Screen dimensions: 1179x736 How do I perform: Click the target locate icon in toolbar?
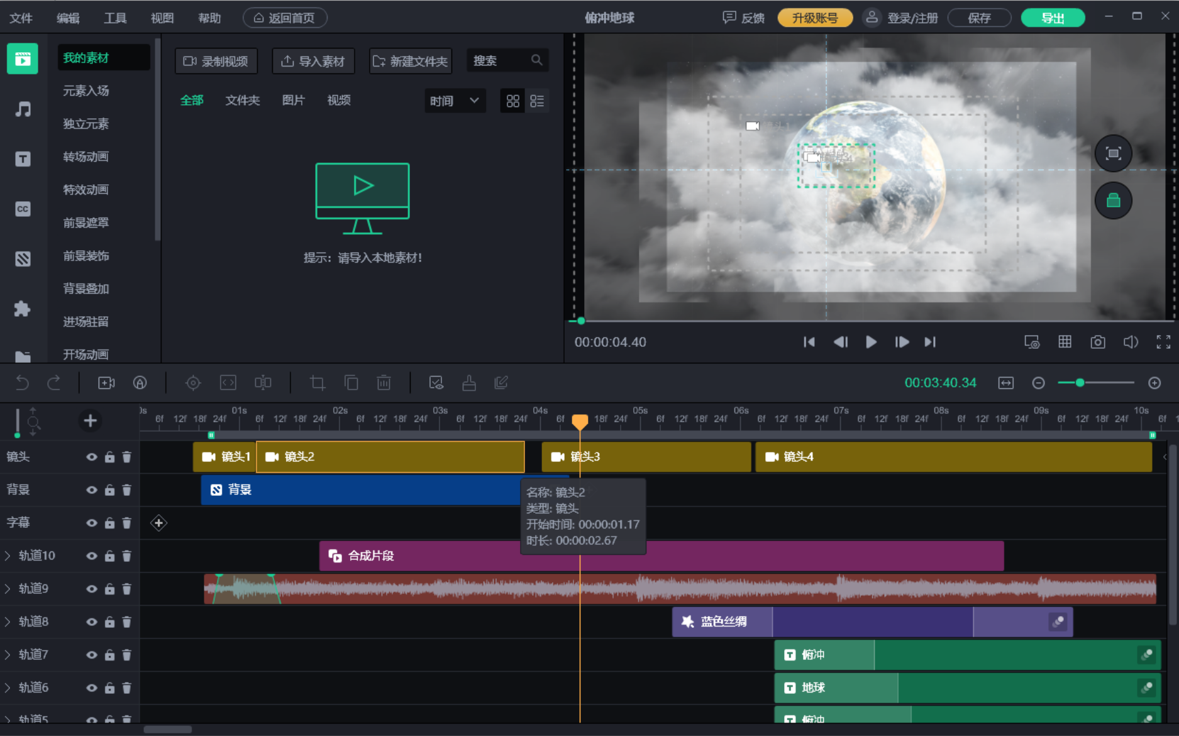coord(193,383)
